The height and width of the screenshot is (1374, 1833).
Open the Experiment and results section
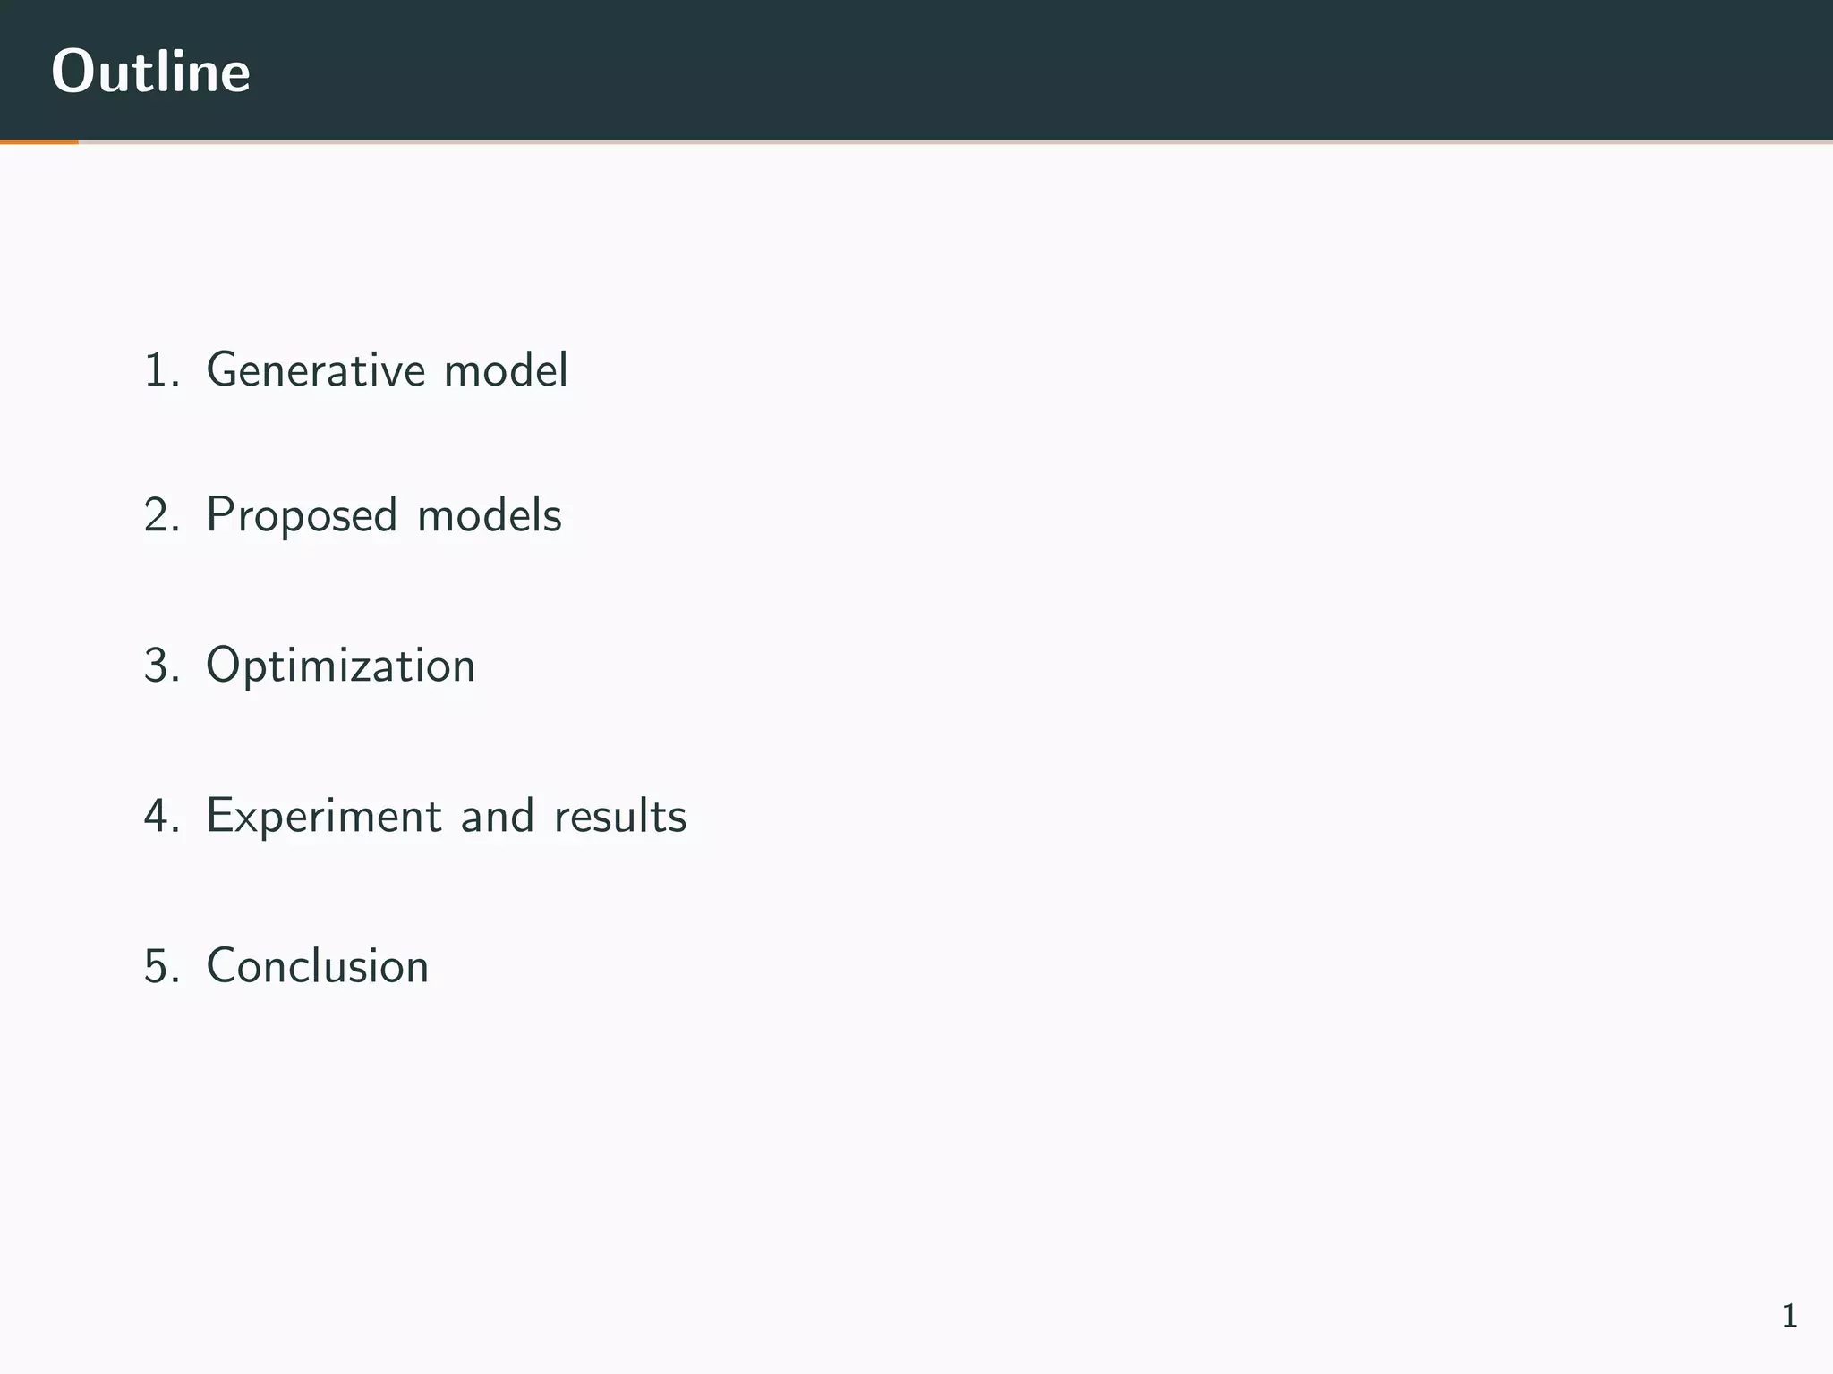click(447, 817)
